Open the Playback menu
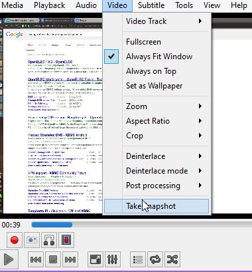The width and height of the screenshot is (252, 272). point(50,5)
